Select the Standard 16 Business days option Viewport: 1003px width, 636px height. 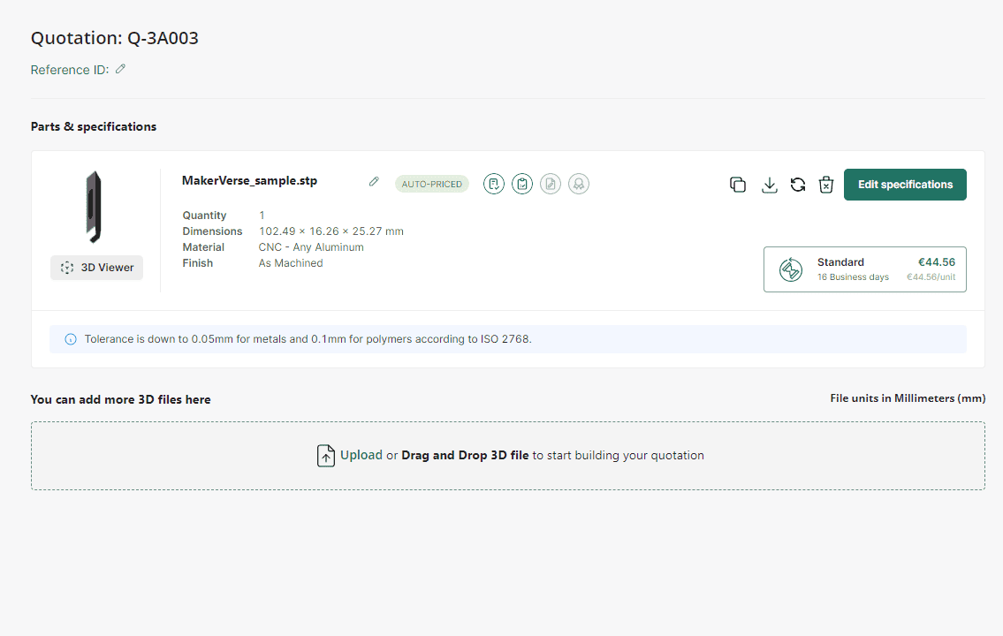coord(864,269)
